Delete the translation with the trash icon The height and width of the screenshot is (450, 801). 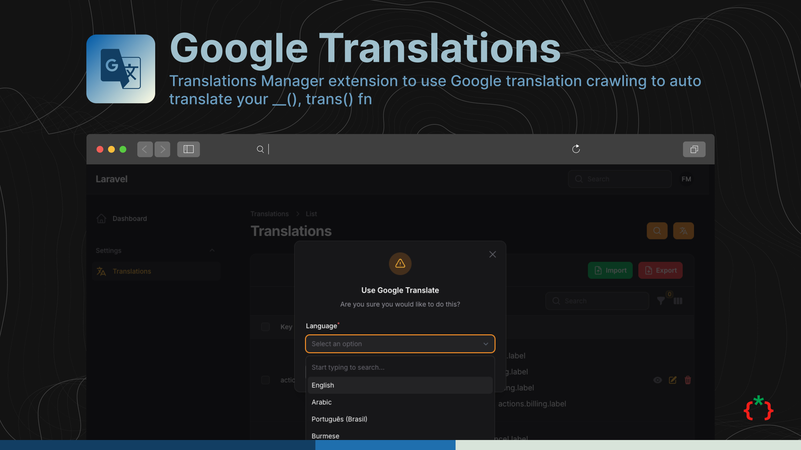click(687, 380)
